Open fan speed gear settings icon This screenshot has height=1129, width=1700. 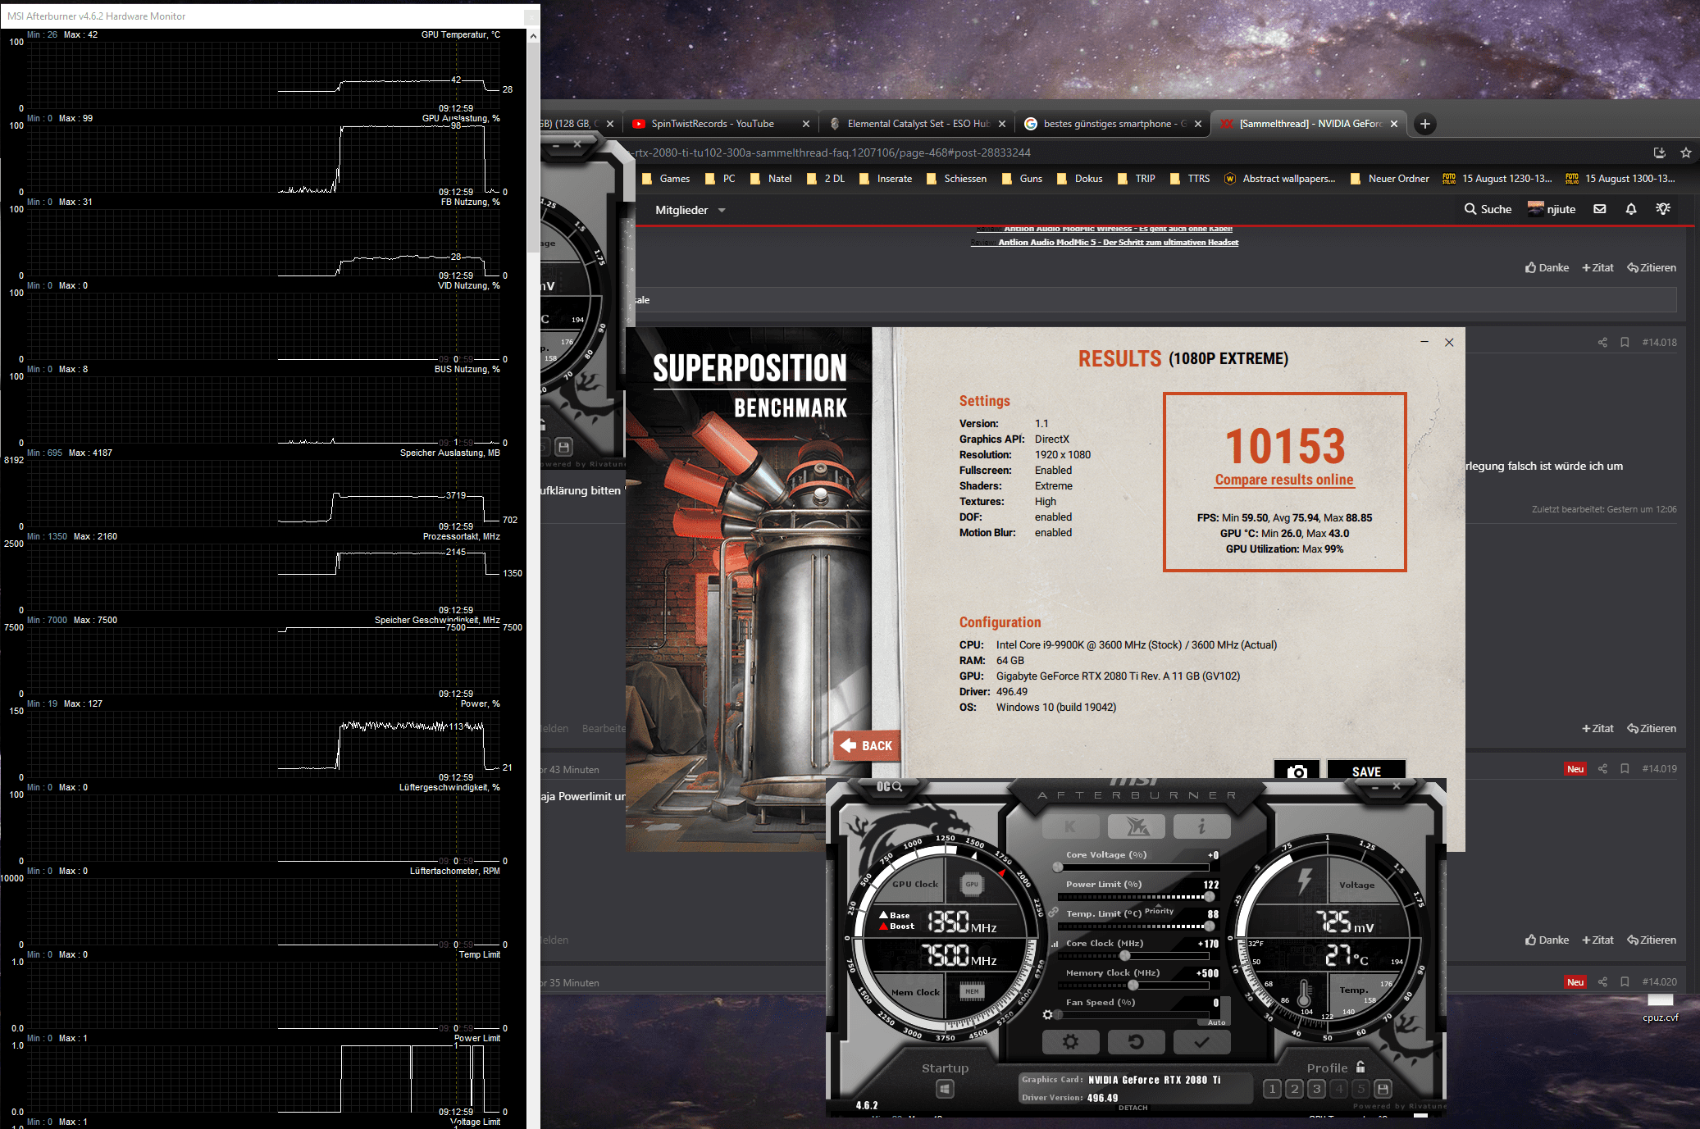1047,1014
